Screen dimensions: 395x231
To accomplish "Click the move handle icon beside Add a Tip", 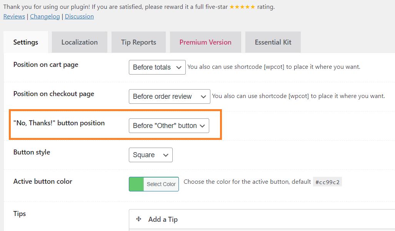I will (138, 219).
